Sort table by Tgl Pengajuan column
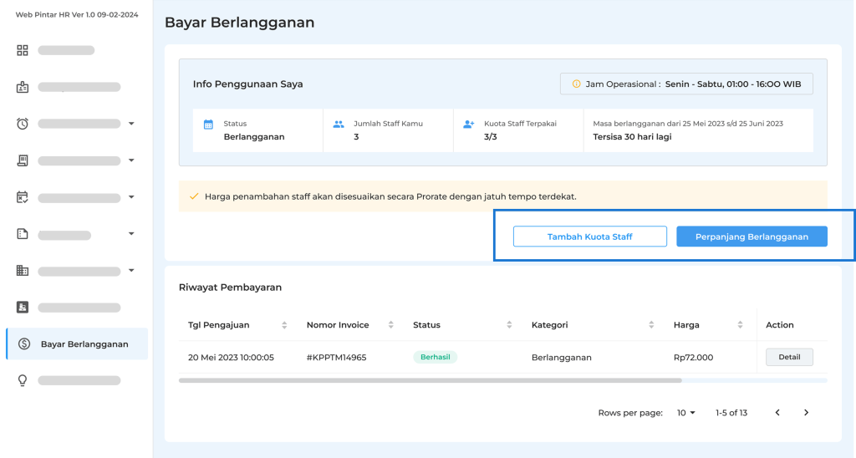 point(284,325)
